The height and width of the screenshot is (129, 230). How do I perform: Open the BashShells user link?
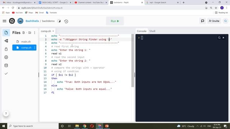pos(32,21)
